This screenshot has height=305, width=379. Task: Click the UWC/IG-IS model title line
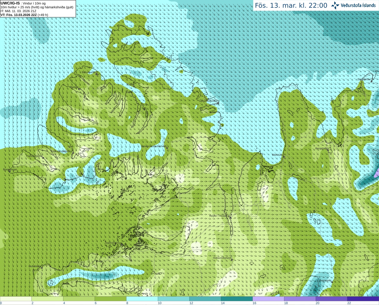(x=23, y=3)
